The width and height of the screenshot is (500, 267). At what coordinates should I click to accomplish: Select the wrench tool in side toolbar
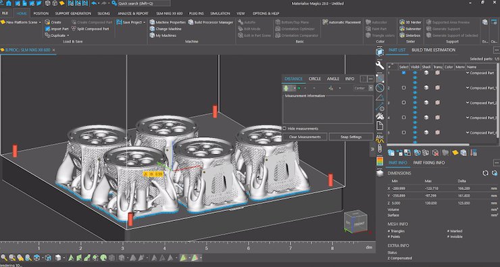[x=380, y=66]
